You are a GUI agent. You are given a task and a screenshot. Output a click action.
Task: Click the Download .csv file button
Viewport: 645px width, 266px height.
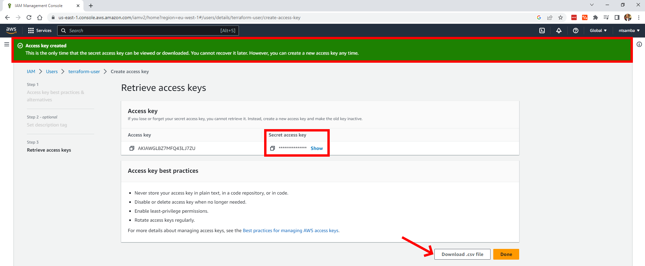click(x=462, y=254)
